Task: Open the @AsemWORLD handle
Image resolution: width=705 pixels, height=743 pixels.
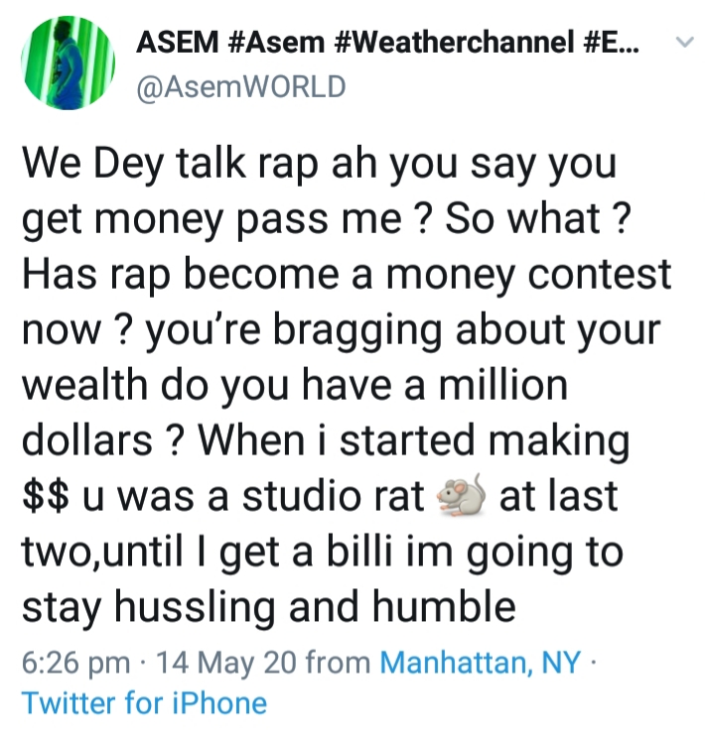Action: tap(241, 87)
